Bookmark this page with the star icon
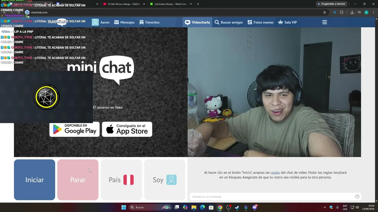 tap(325, 12)
